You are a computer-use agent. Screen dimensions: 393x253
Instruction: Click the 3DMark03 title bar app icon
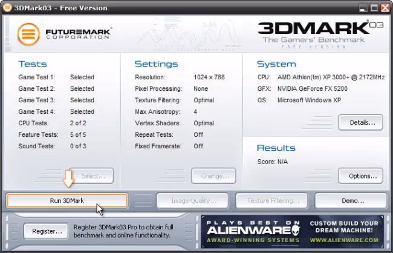tap(7, 7)
